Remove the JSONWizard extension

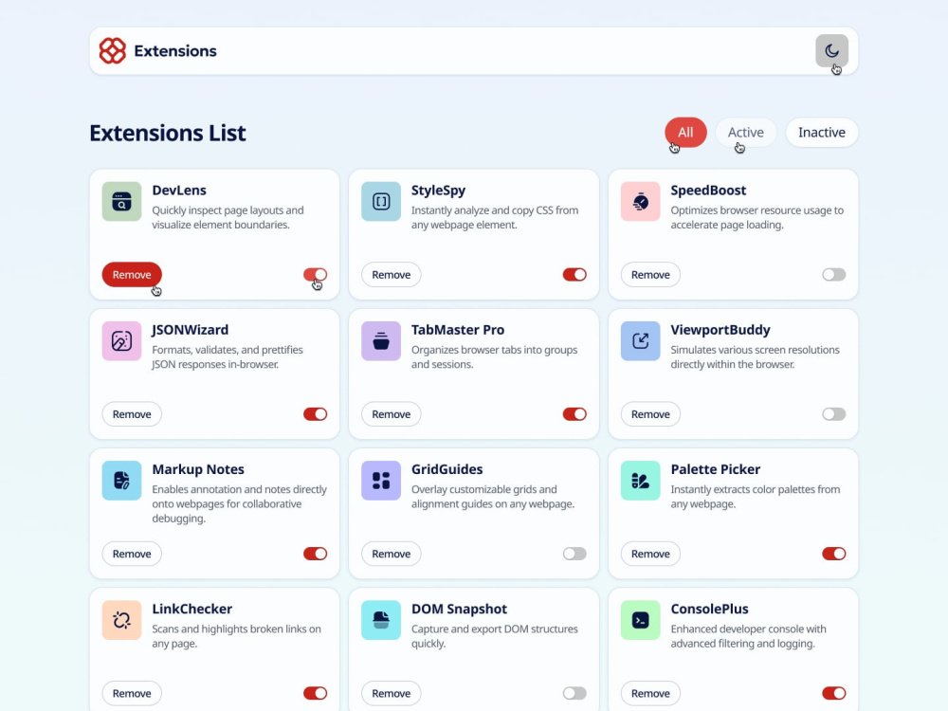(x=132, y=414)
